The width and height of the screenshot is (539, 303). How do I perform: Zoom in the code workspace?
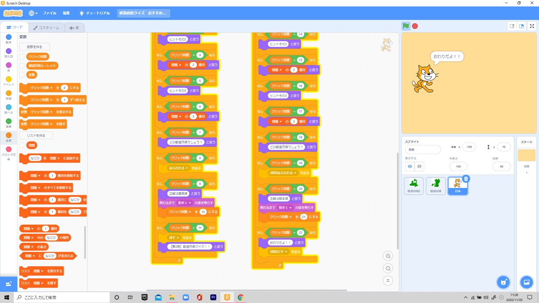coord(388,256)
